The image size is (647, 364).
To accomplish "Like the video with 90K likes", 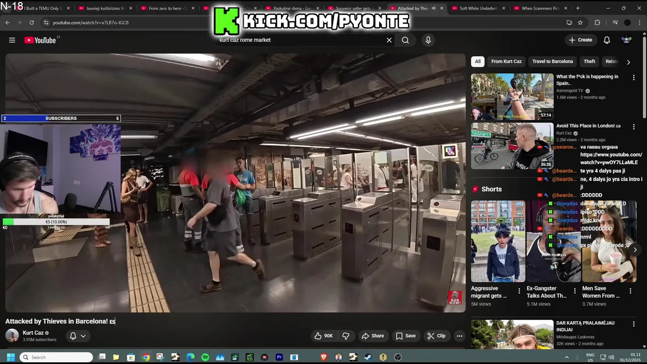I will [x=323, y=336].
